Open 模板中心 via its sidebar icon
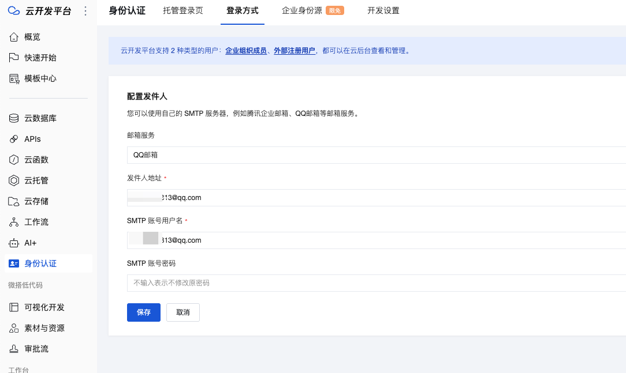This screenshot has width=626, height=373. (14, 78)
